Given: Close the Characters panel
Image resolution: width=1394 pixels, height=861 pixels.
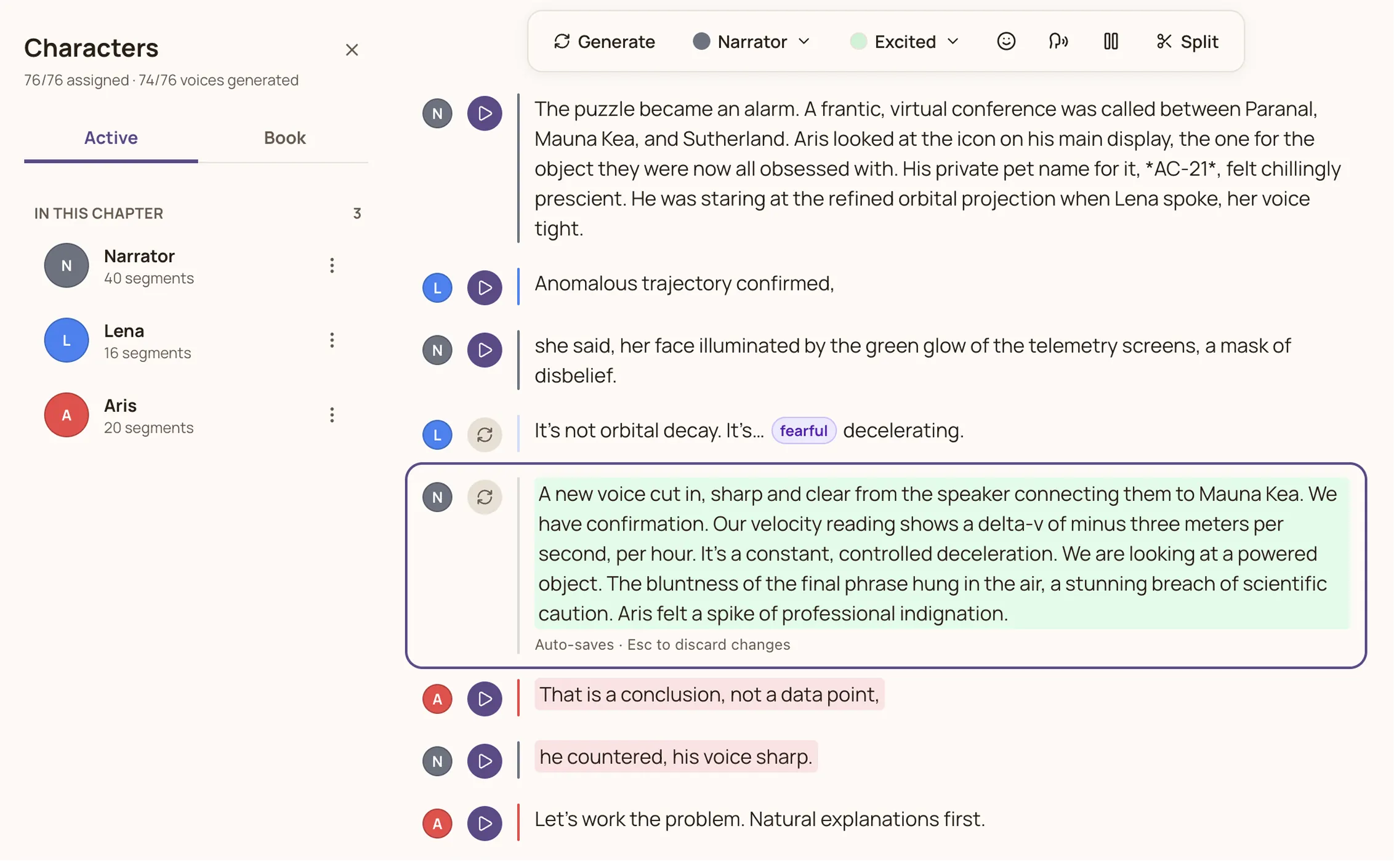Looking at the screenshot, I should (x=352, y=50).
